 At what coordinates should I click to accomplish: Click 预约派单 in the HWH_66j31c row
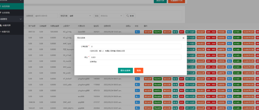tap(148, 108)
